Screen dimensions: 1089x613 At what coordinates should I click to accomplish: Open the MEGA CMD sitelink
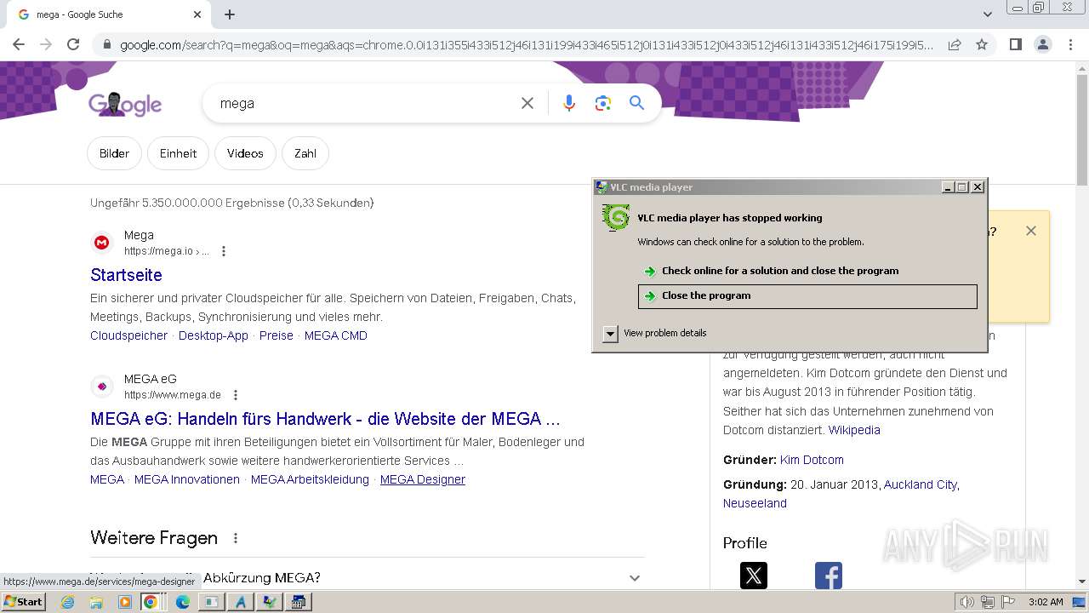(x=336, y=335)
